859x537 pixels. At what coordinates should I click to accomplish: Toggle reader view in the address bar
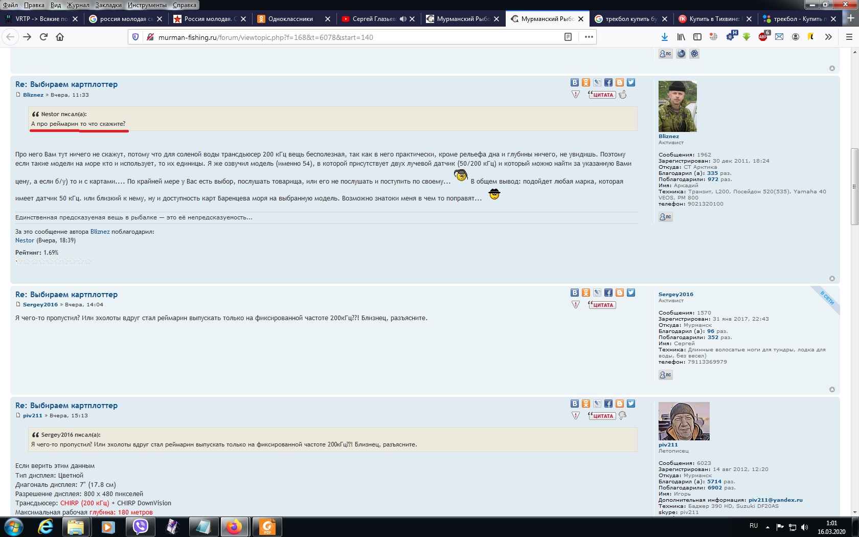568,37
